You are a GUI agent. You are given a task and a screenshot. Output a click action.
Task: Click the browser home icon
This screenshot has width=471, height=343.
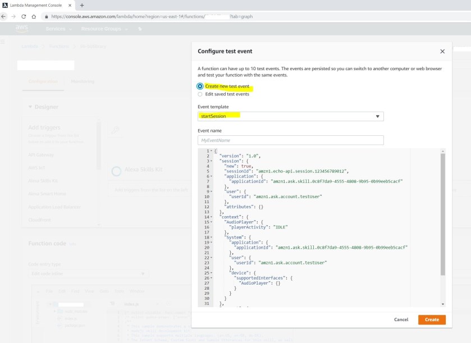tap(34, 16)
